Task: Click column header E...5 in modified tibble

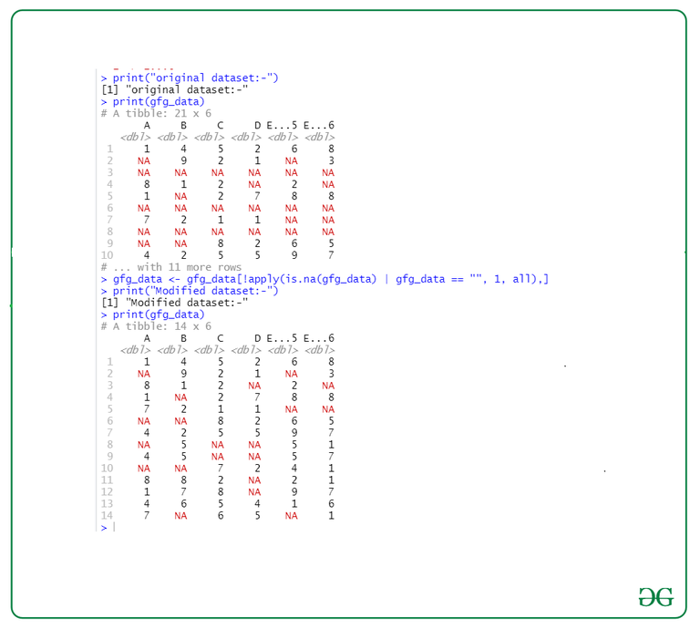Action: [282, 338]
